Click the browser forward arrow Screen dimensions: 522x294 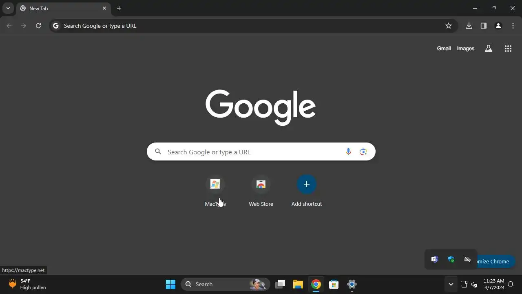point(24,26)
